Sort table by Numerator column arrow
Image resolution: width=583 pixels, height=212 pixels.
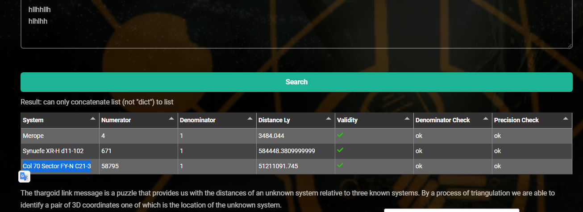pos(171,118)
